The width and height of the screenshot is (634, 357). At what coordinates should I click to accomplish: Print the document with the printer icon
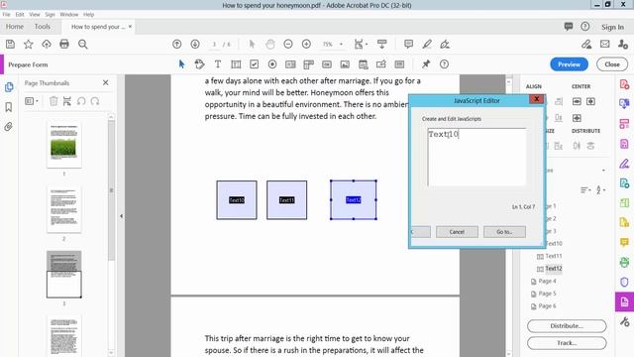click(x=64, y=44)
